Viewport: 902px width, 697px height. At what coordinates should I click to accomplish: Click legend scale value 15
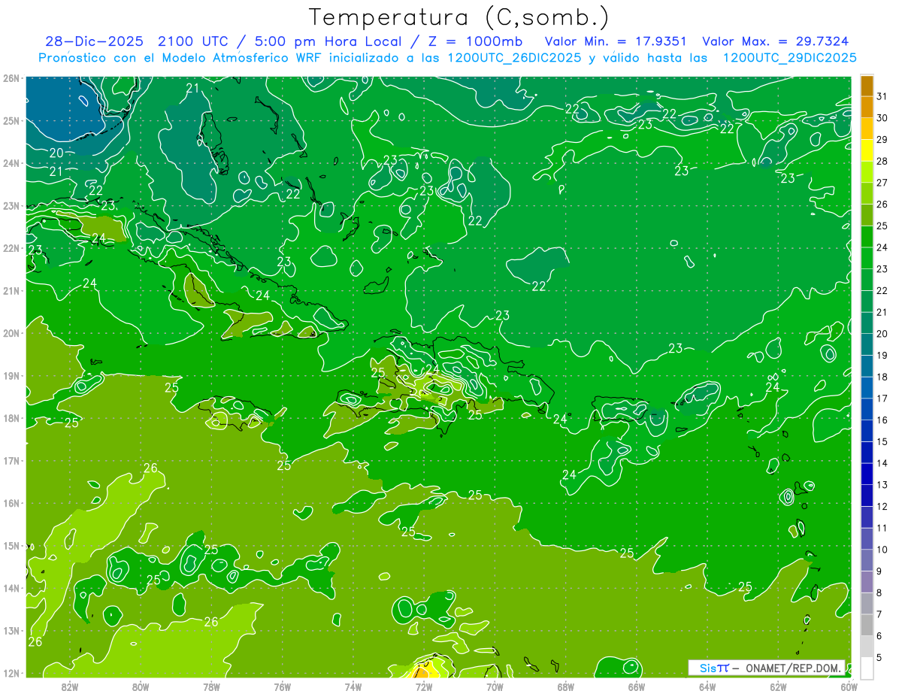tap(882, 441)
